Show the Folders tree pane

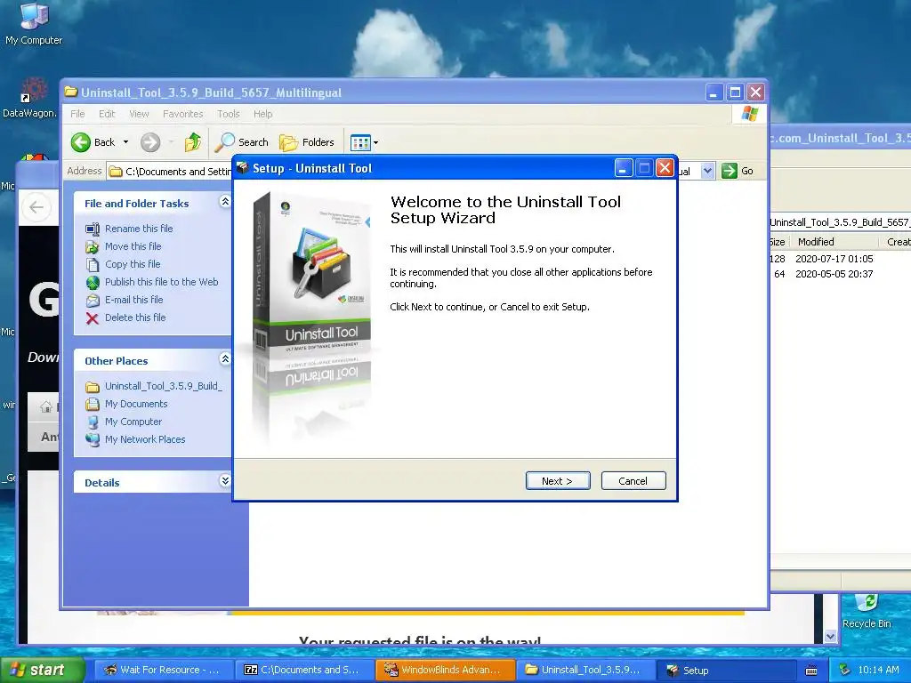tap(307, 142)
